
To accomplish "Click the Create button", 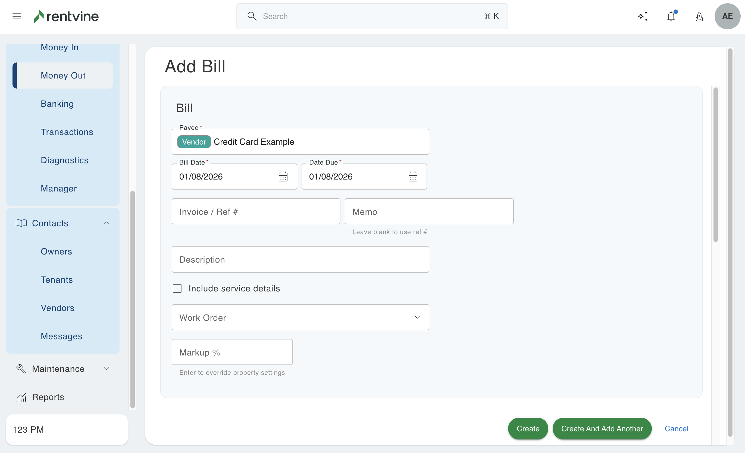I will (528, 429).
